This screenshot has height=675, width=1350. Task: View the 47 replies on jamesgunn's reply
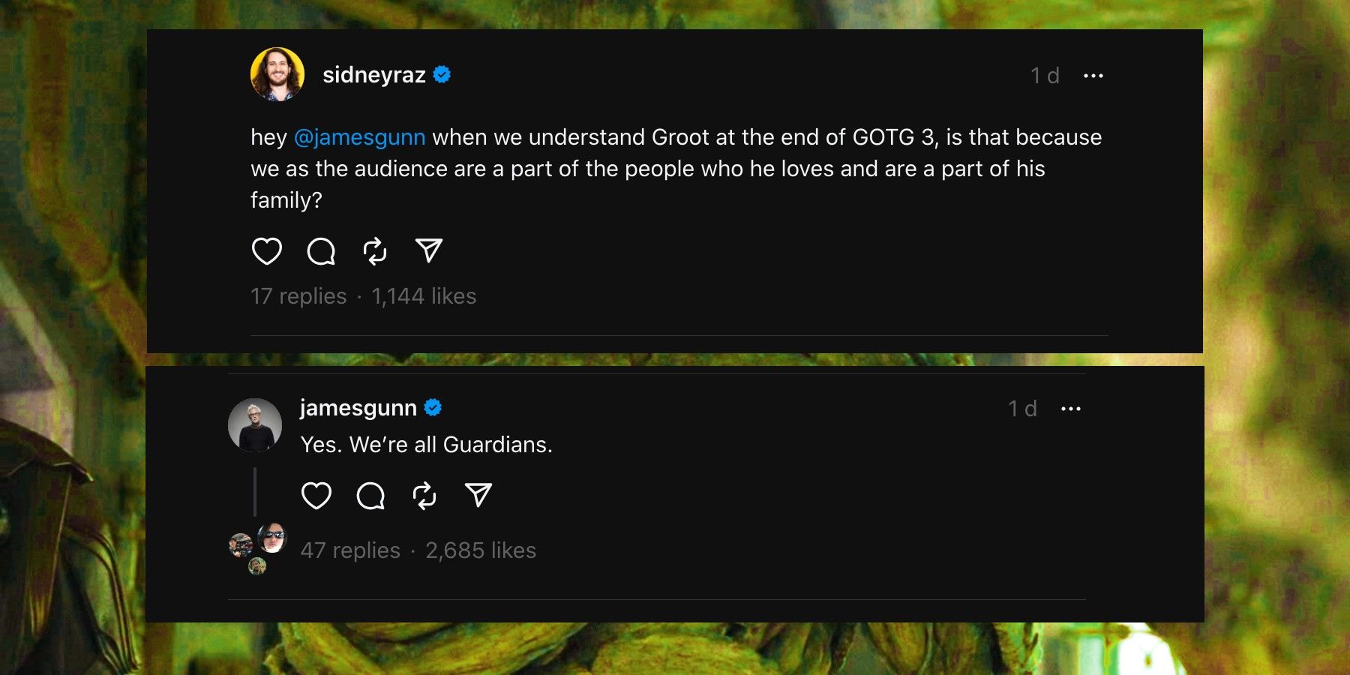point(350,550)
